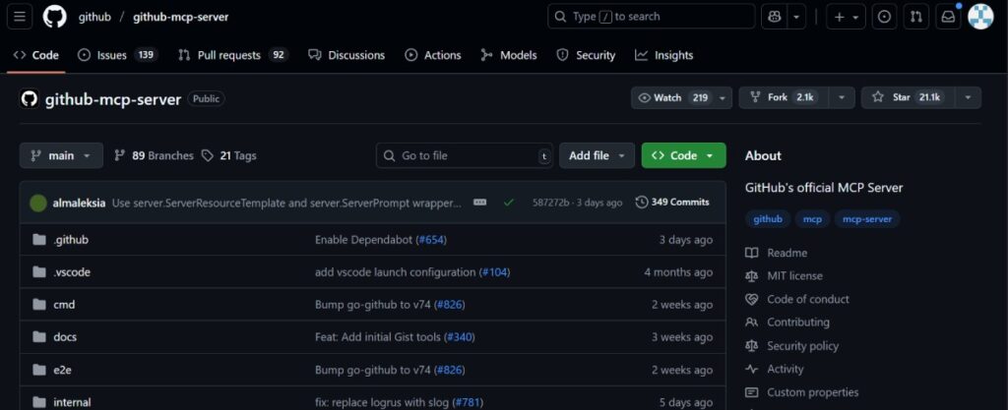Viewport: 1008px width, 410px height.
Task: Open the top bar issues icon
Action: (884, 17)
